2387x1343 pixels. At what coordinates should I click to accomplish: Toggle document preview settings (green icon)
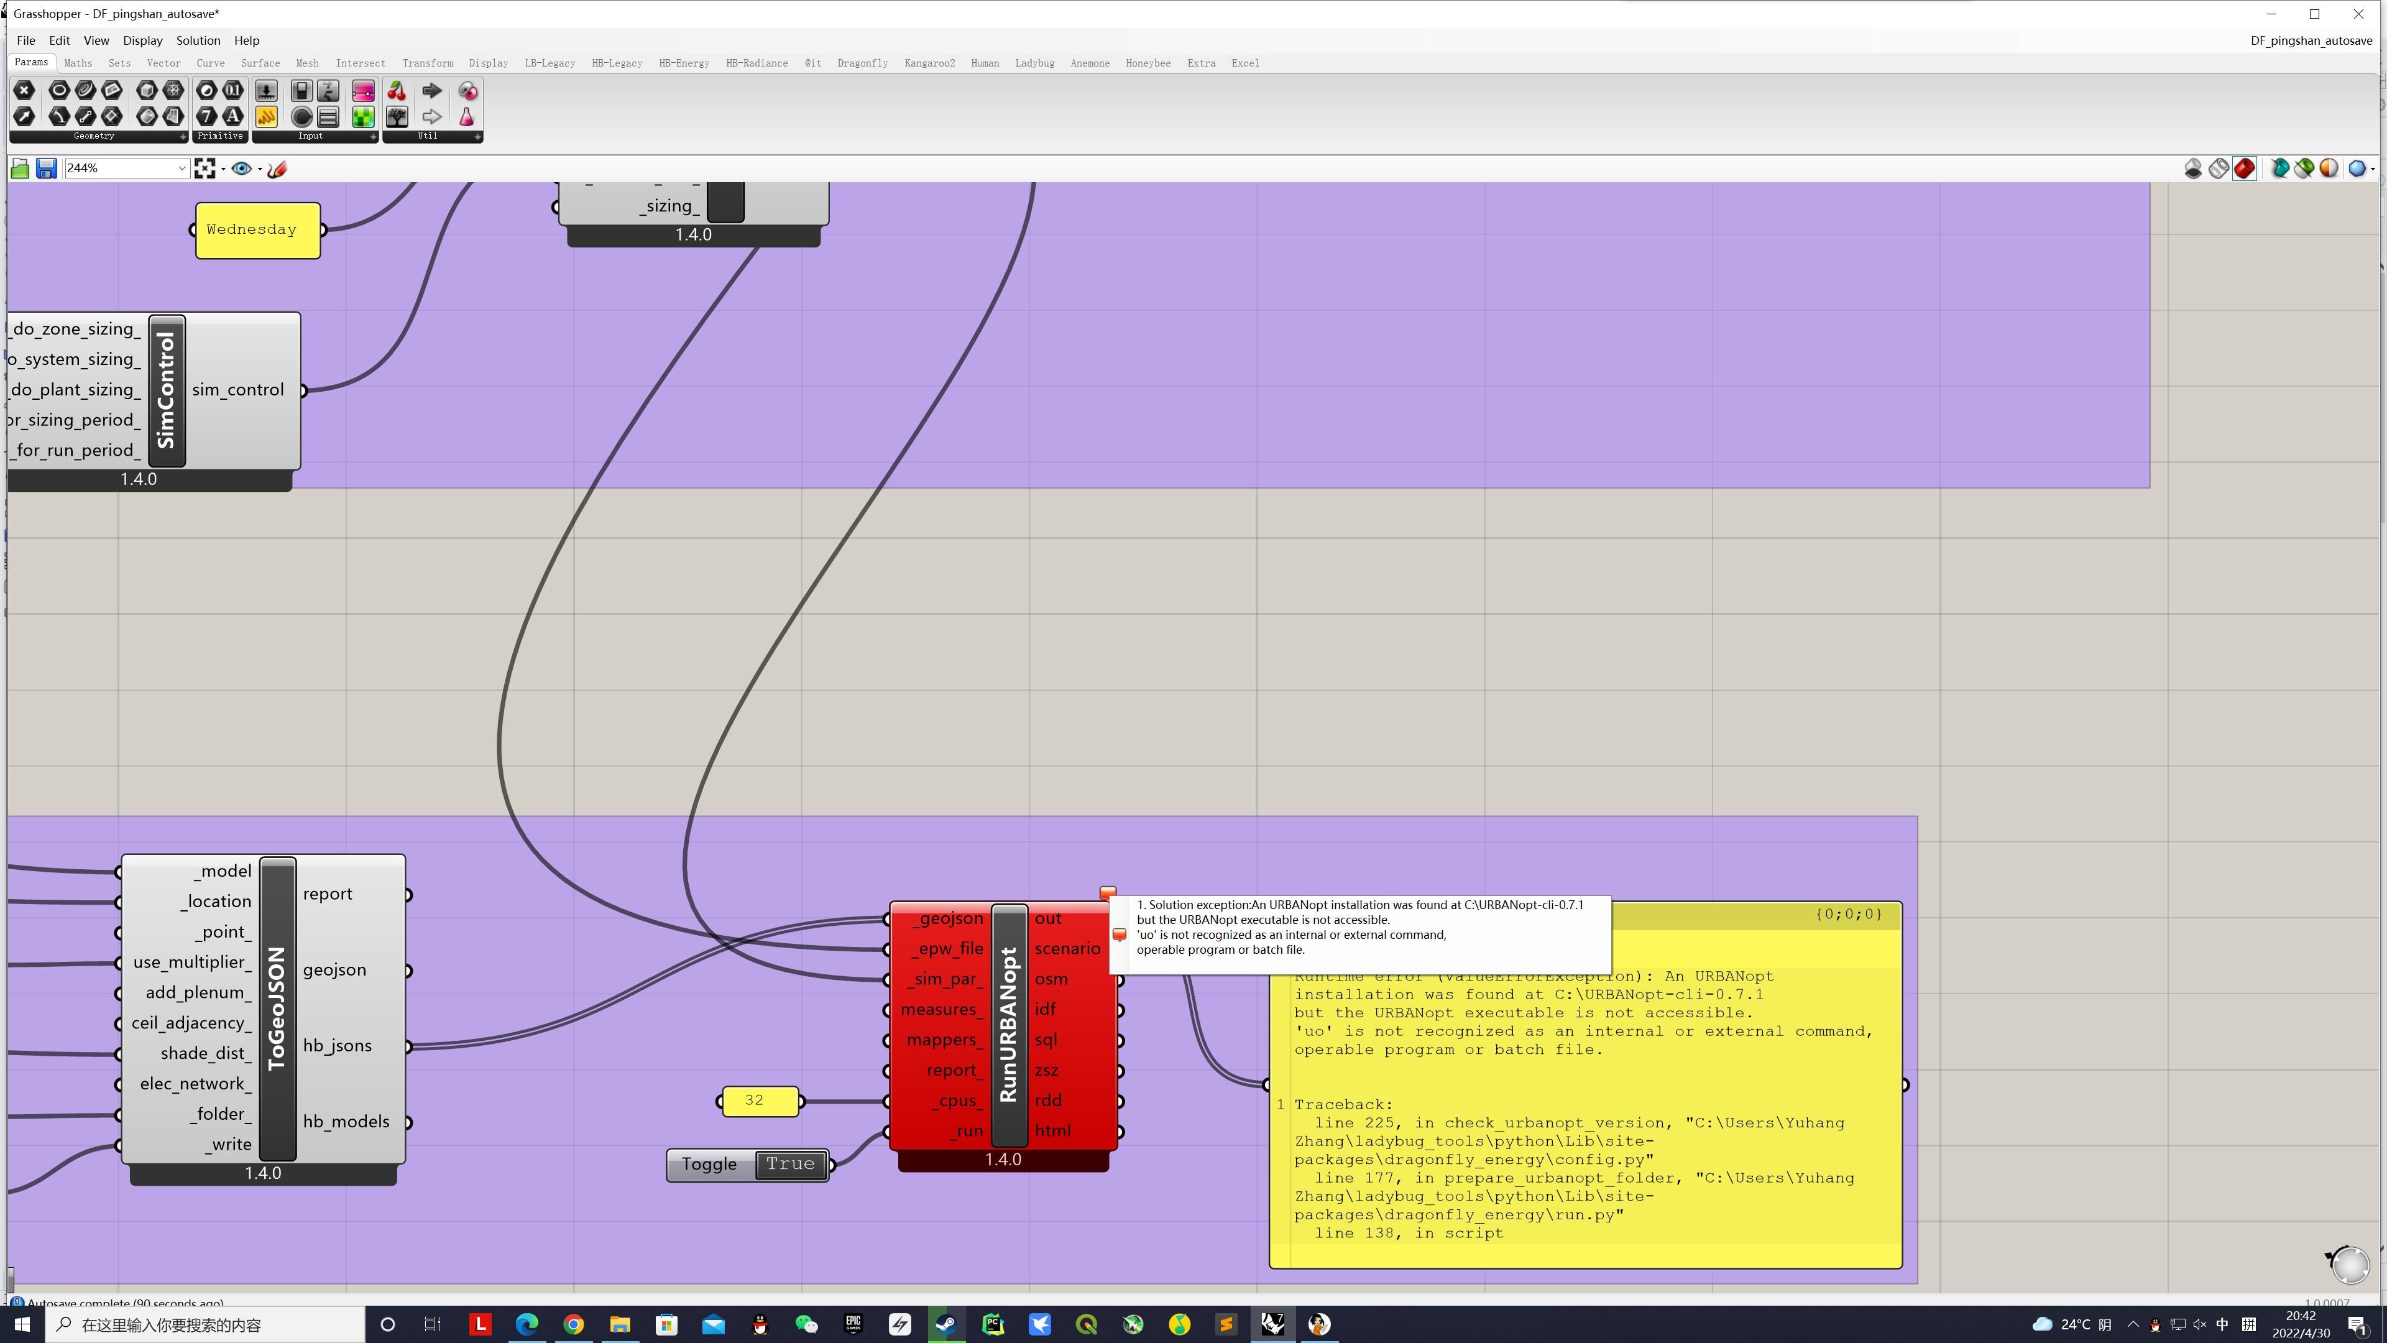2304,168
